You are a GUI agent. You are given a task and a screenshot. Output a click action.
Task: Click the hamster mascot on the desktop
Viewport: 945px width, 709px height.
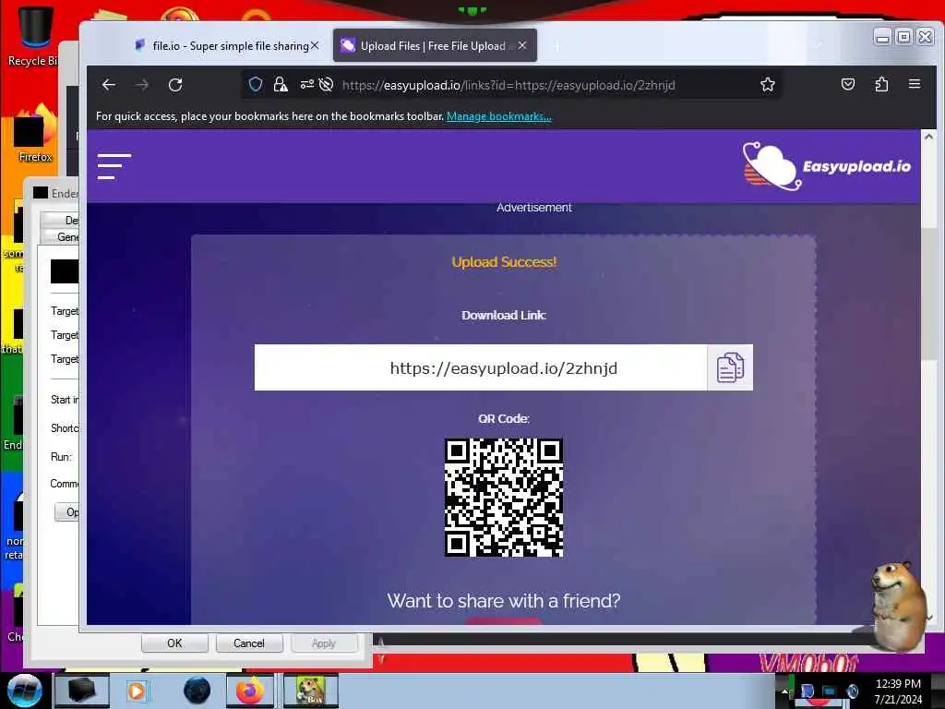pos(899,605)
